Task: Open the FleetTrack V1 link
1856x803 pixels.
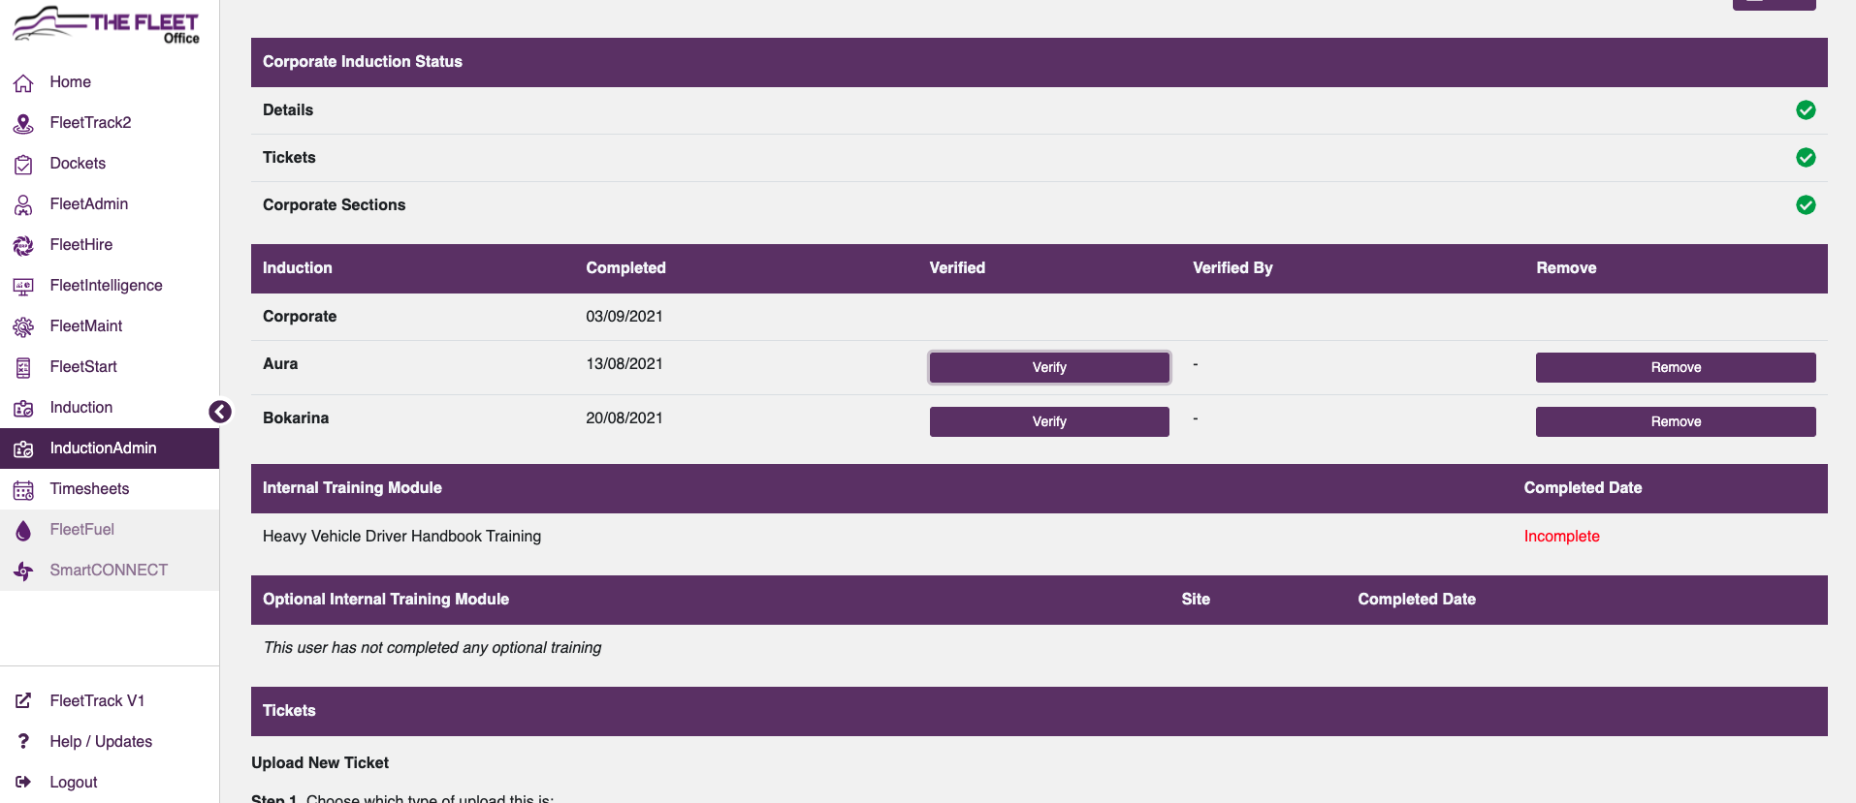Action: [110, 700]
